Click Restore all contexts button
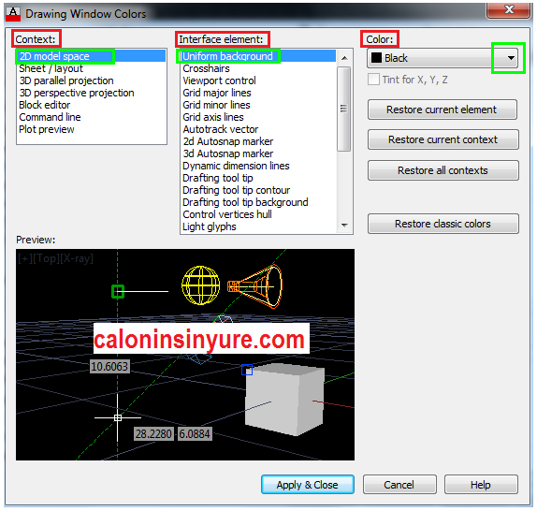Screen dimensions: 537x511 pos(443,170)
